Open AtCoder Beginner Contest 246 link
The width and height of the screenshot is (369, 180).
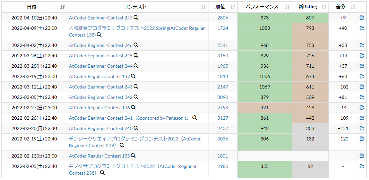pyautogui.click(x=101, y=45)
